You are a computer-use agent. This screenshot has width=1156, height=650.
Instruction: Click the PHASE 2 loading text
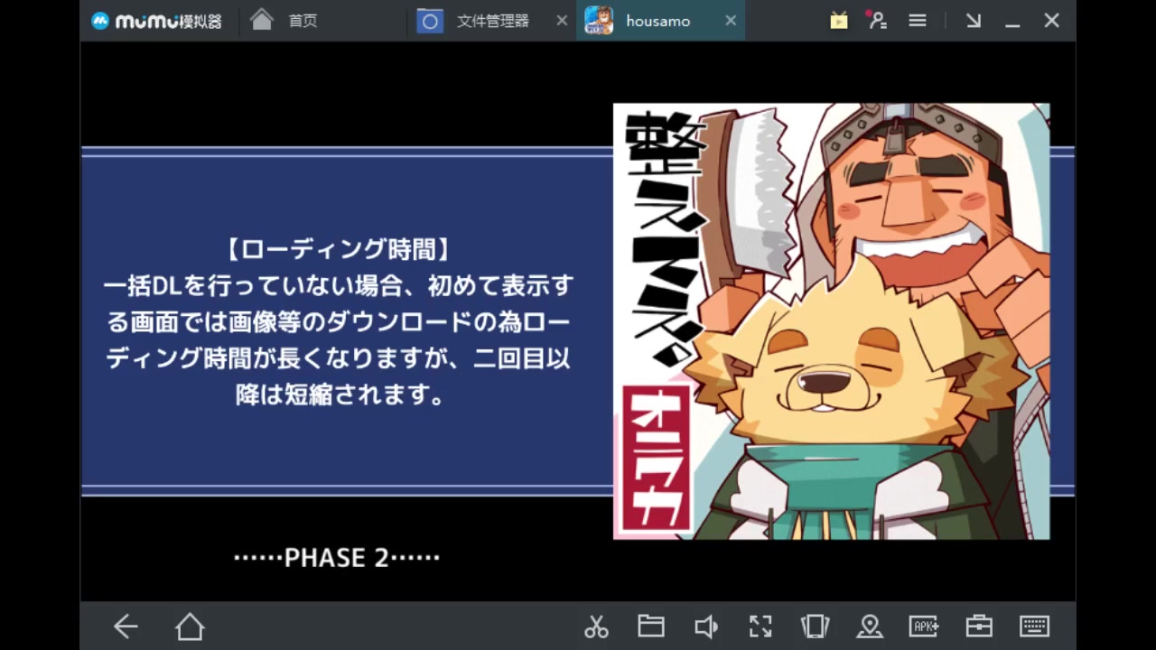tap(337, 557)
